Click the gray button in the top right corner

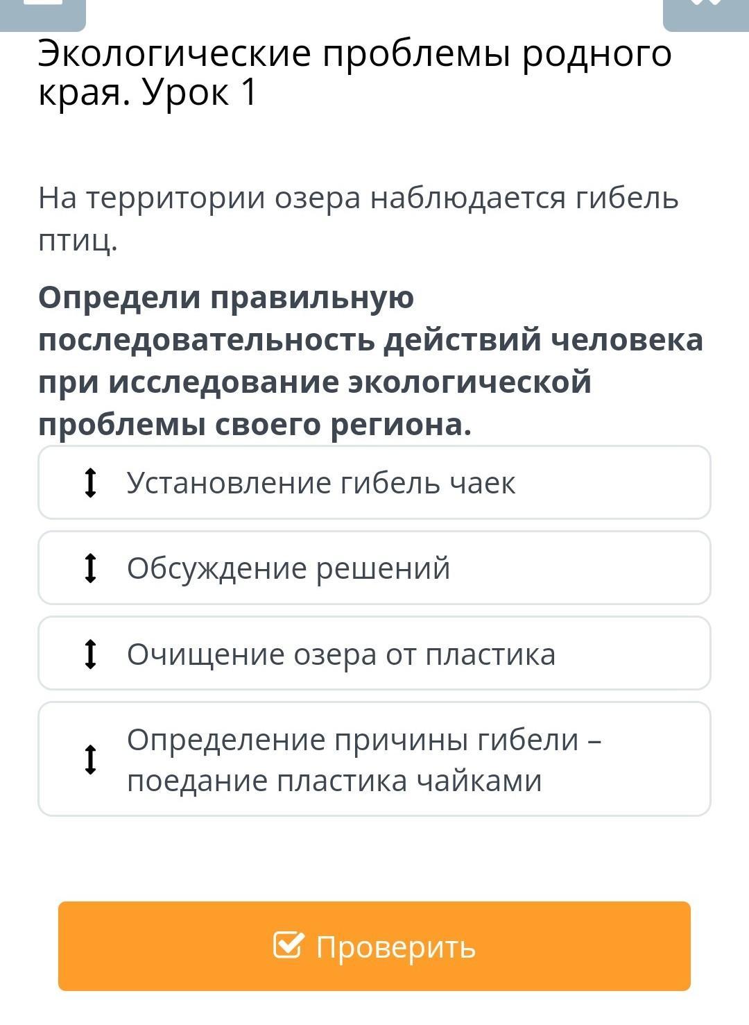click(x=705, y=14)
